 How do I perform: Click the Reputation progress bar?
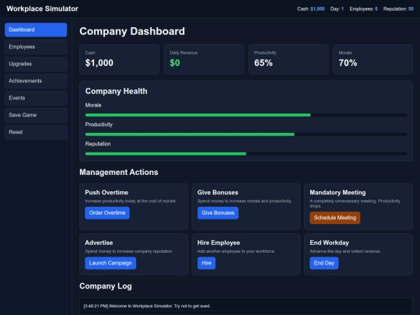246,154
